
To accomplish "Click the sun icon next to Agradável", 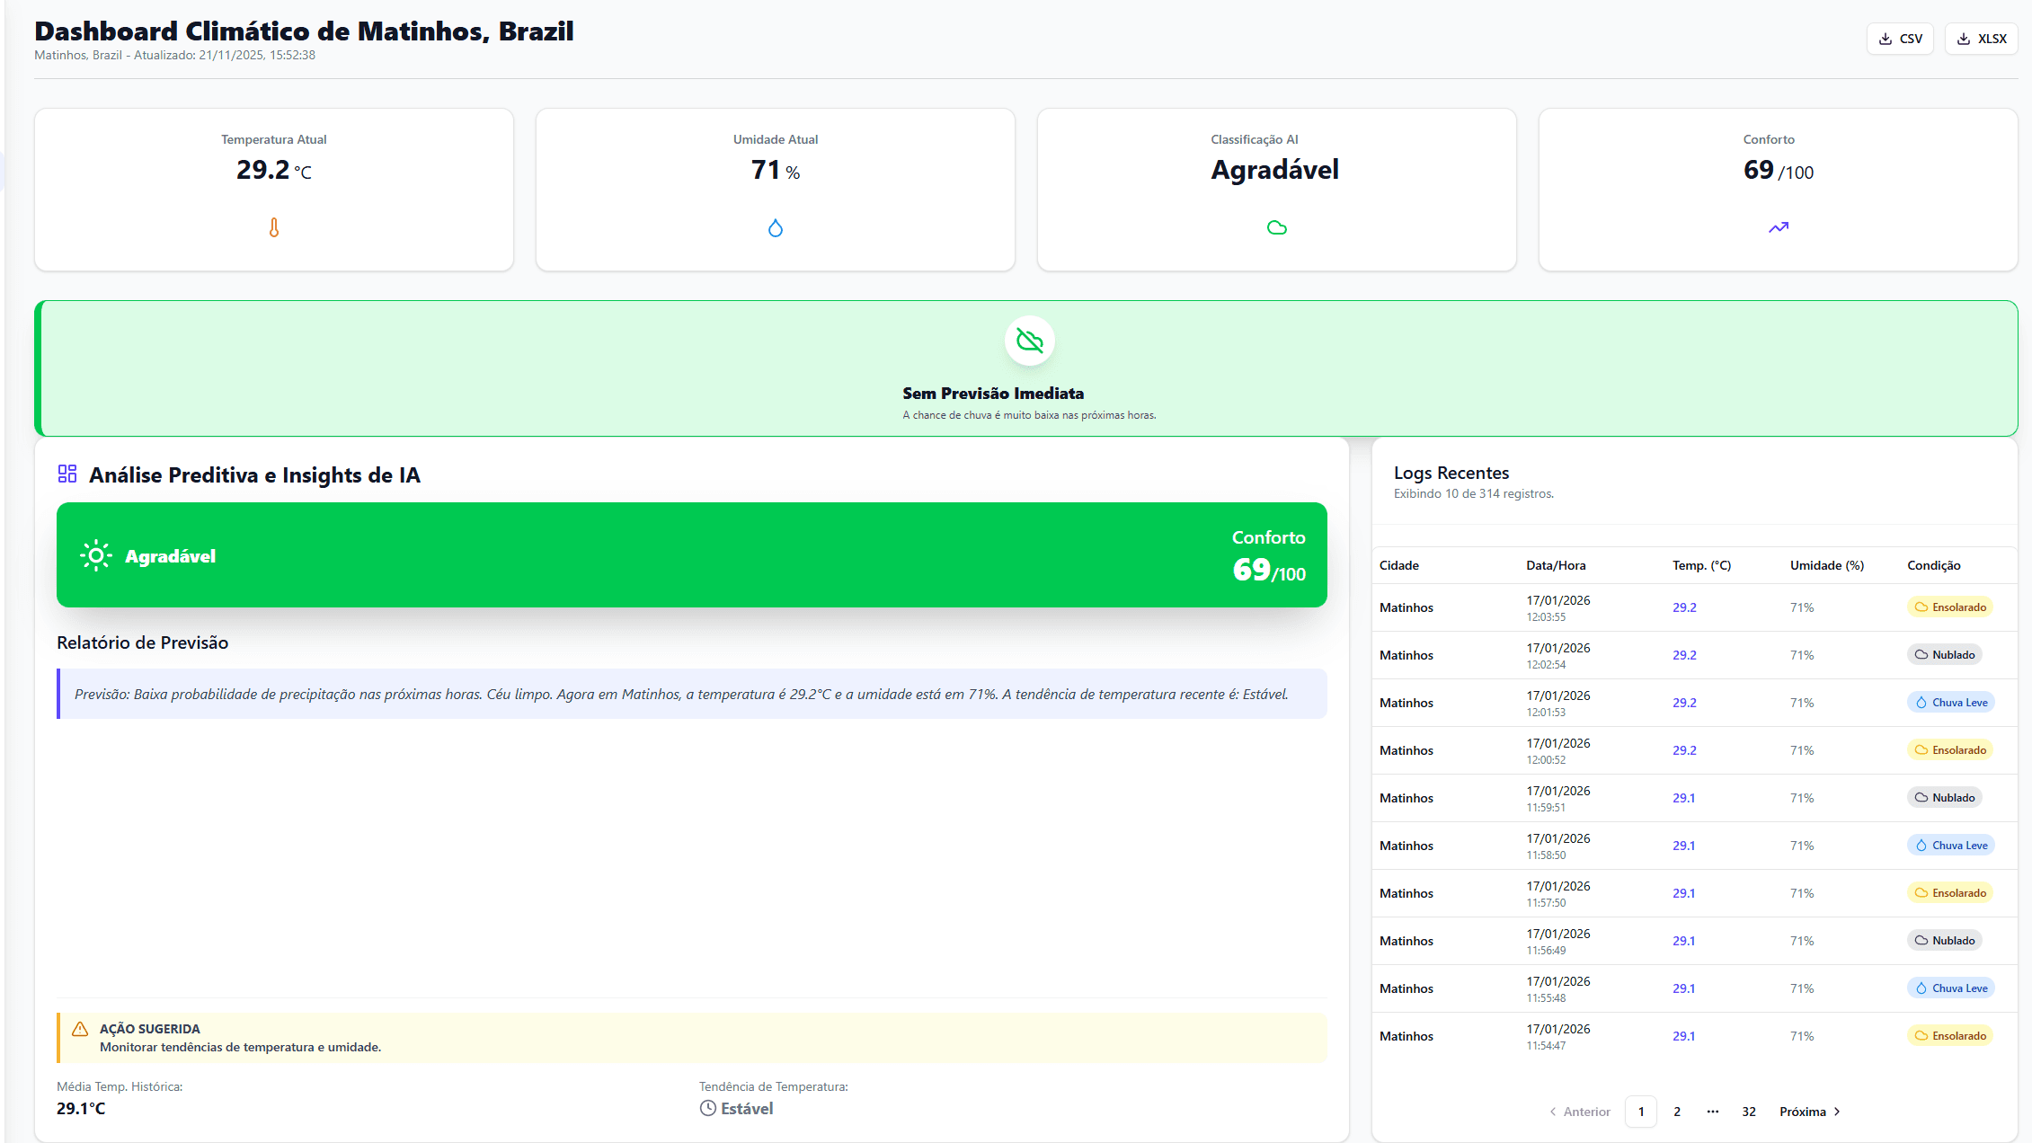I will [x=95, y=555].
